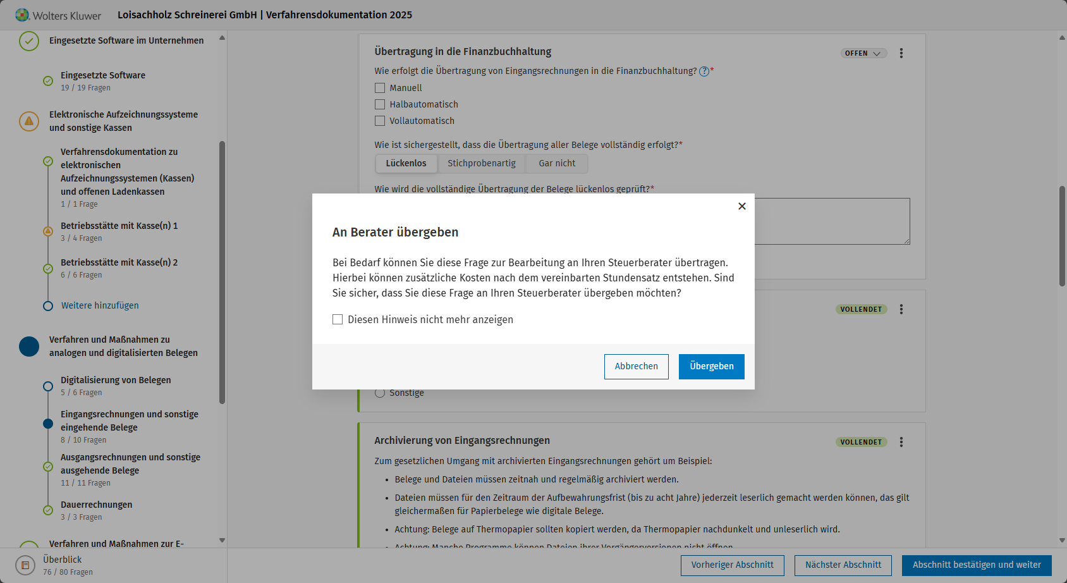Open the OFFEN status dropdown

[863, 53]
